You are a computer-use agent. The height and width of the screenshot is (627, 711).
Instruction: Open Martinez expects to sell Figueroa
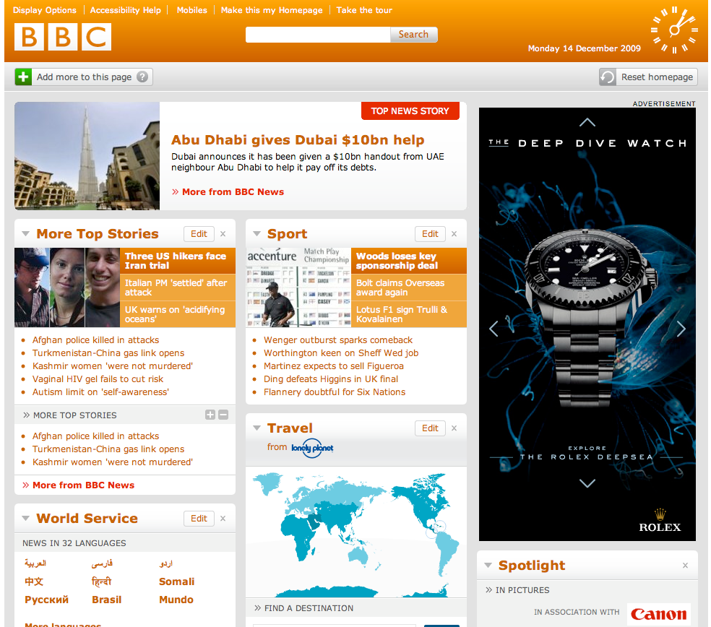click(334, 366)
